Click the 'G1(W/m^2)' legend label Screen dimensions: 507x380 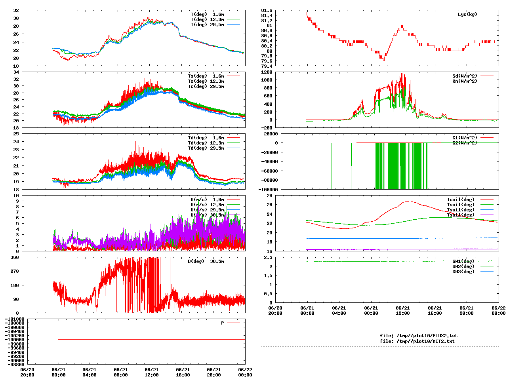click(x=465, y=138)
